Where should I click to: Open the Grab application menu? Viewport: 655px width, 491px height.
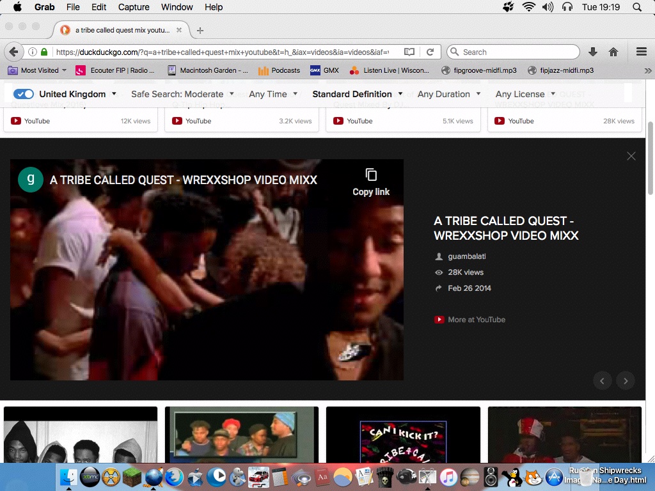click(44, 7)
